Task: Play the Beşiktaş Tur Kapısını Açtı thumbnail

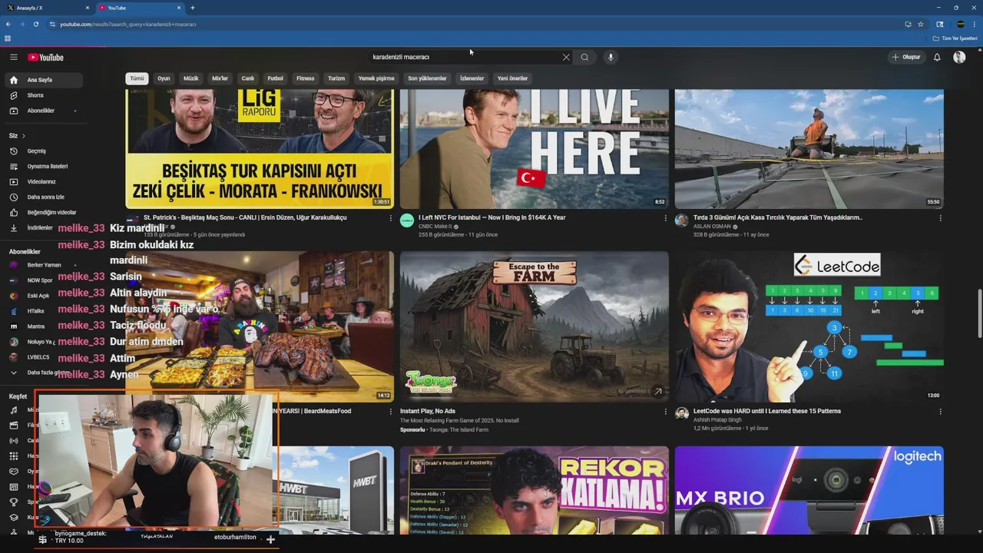Action: [260, 149]
